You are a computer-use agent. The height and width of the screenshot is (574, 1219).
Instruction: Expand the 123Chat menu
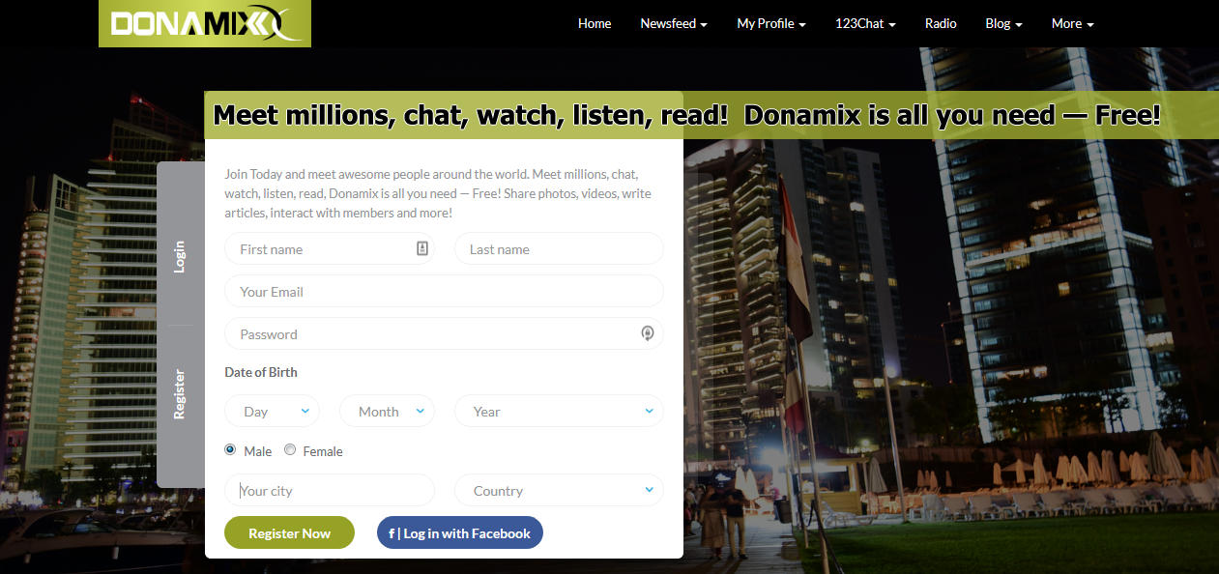click(x=865, y=23)
